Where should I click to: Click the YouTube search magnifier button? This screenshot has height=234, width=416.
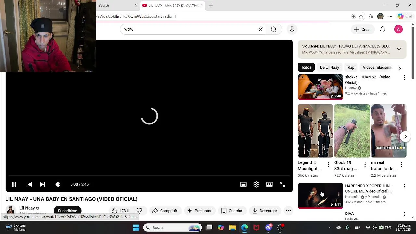coord(274,29)
